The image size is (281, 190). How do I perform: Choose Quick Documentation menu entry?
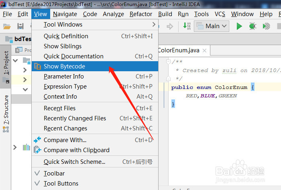(95, 56)
